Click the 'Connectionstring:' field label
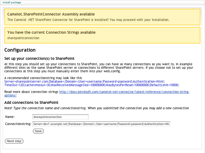This screenshot has width=205, height=153. (x=18, y=124)
